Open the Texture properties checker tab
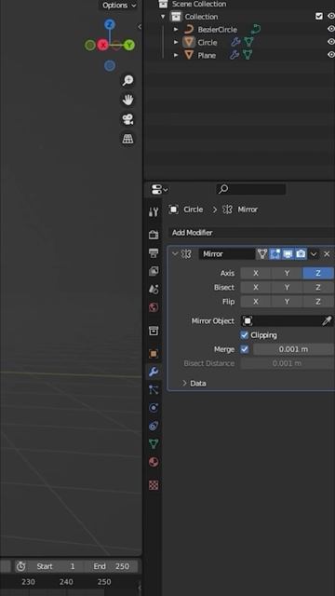 (154, 485)
